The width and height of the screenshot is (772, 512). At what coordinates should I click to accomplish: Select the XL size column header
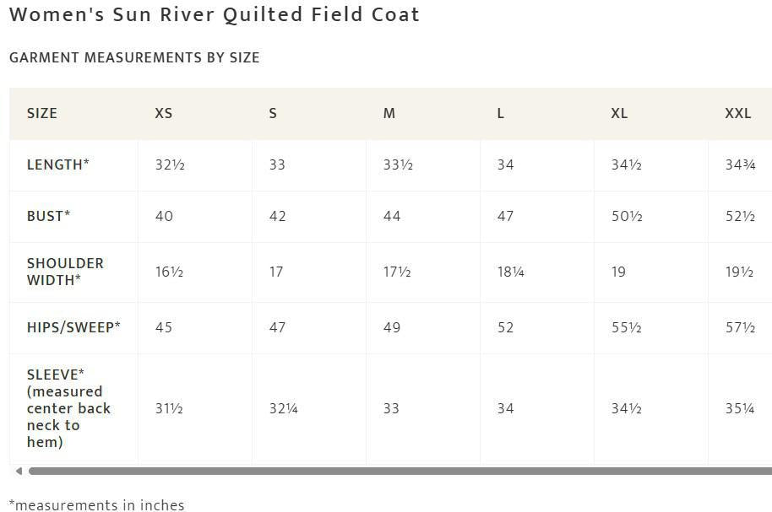click(619, 113)
